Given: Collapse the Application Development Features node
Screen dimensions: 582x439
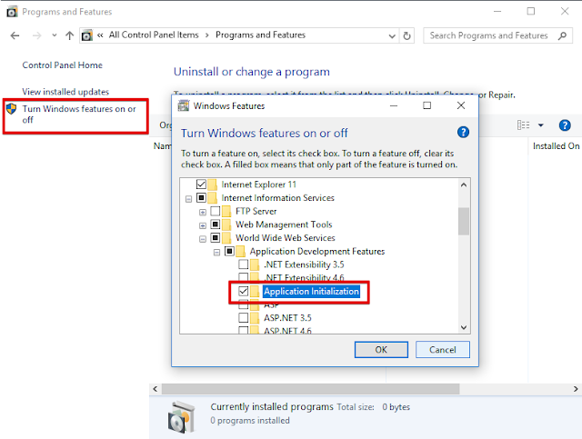Looking at the screenshot, I should [x=216, y=253].
